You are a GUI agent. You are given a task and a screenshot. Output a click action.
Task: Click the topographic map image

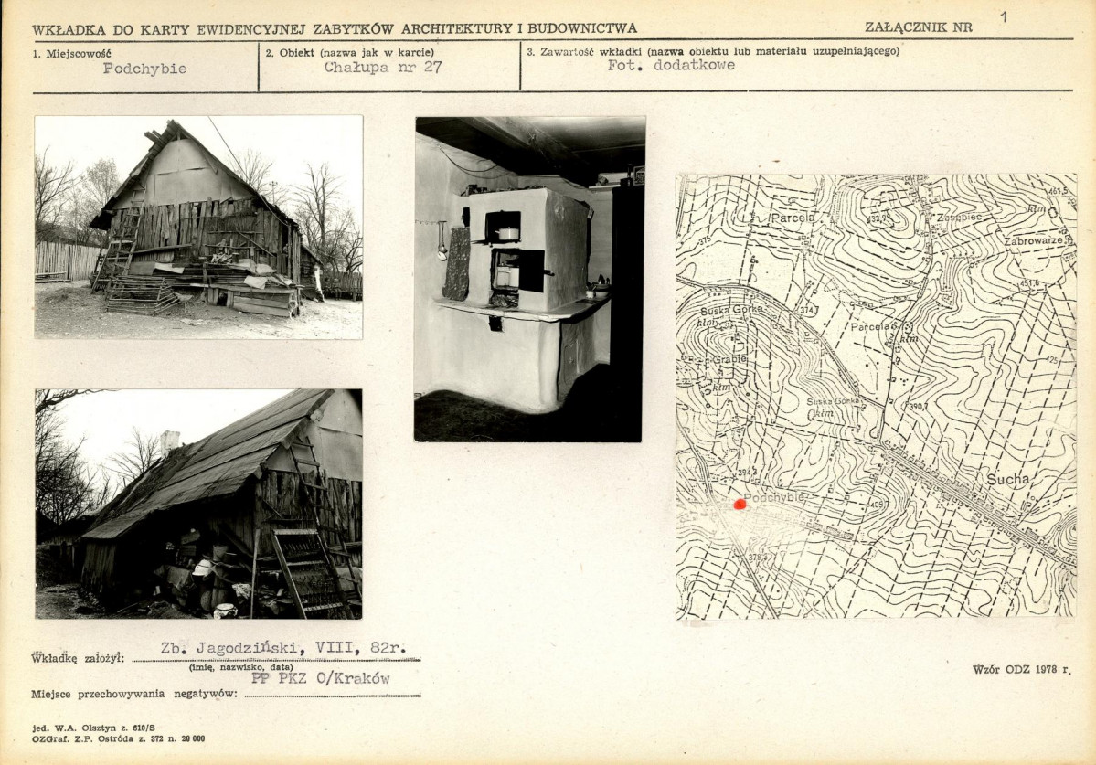[x=876, y=397]
